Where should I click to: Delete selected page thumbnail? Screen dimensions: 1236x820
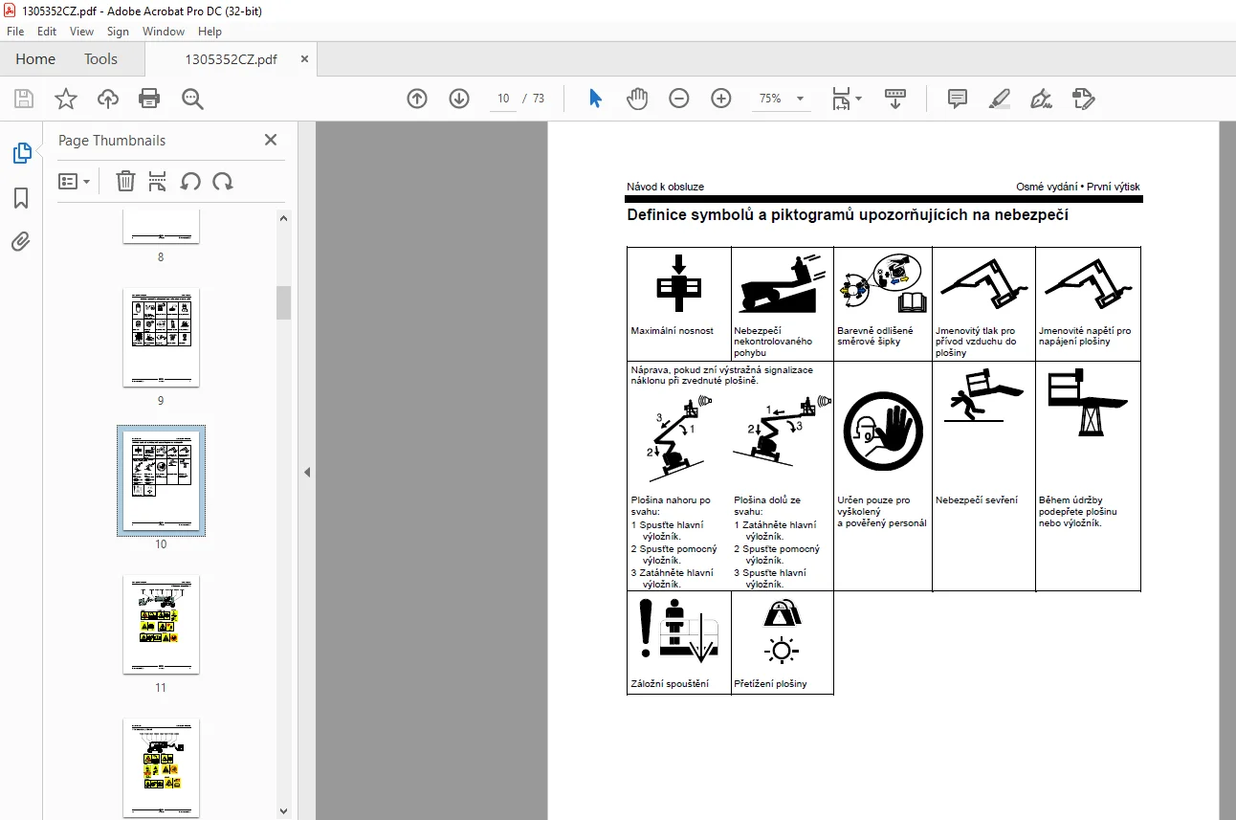click(125, 181)
